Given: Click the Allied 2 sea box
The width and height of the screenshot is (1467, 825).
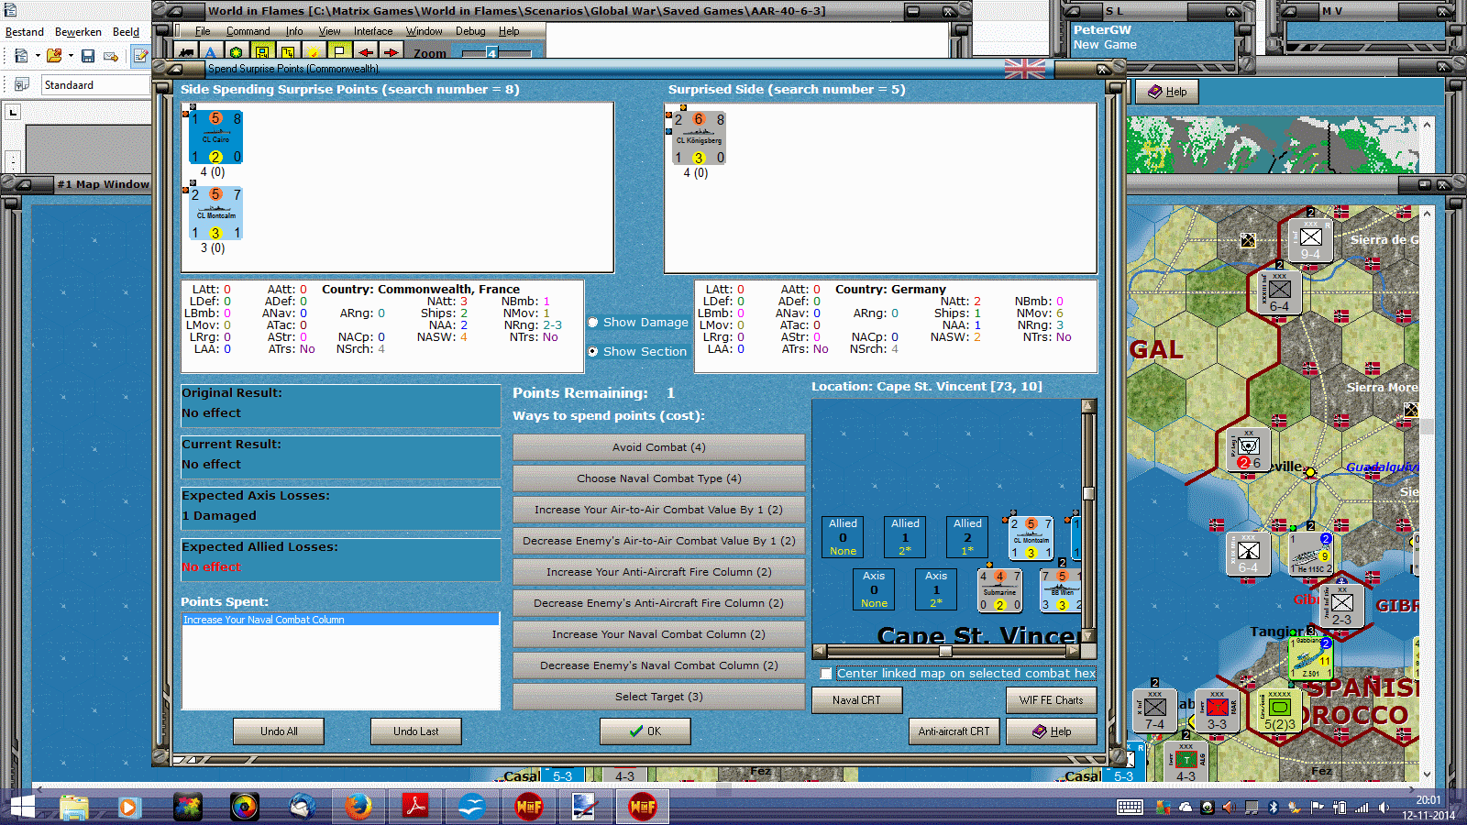Looking at the screenshot, I should point(967,536).
